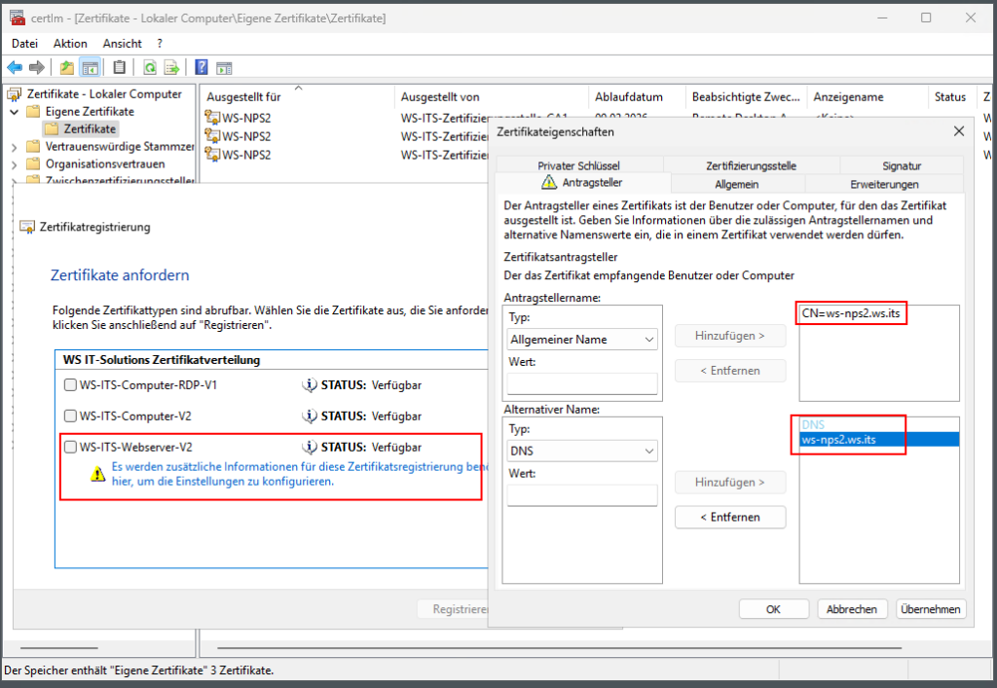Click the Vertrauenswürdige Stammzertifizierungsstellen folder icon
This screenshot has width=997, height=688.
coord(33,147)
